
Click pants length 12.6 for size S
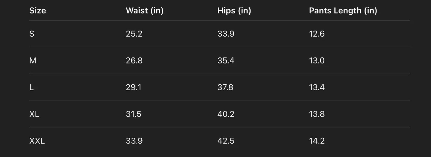(x=317, y=34)
